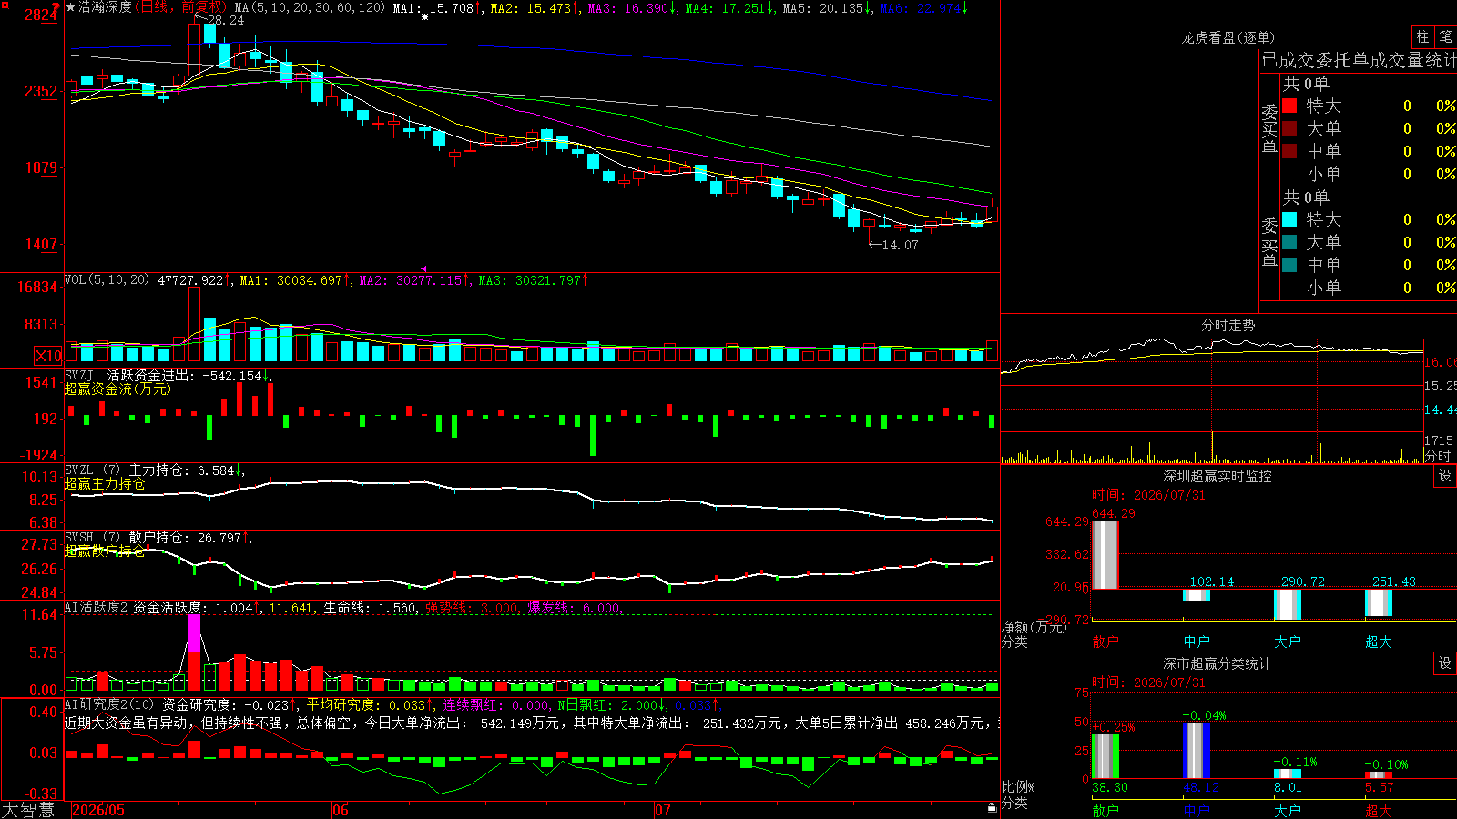Image resolution: width=1457 pixels, height=819 pixels.
Task: Click the stock name 浩瀚深度
Action: pyautogui.click(x=106, y=7)
